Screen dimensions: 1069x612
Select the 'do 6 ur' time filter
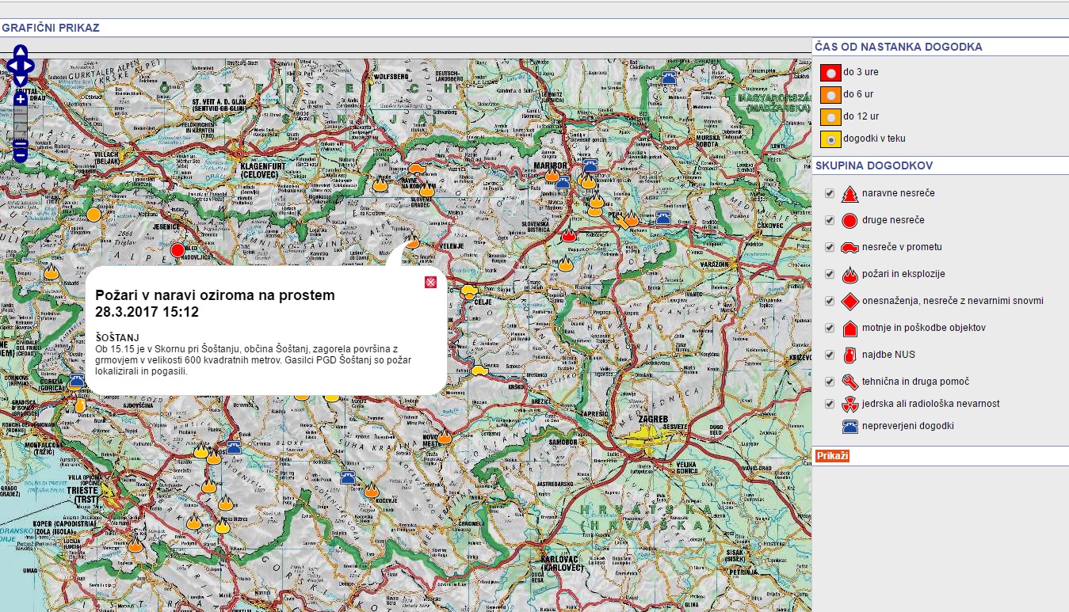point(830,94)
